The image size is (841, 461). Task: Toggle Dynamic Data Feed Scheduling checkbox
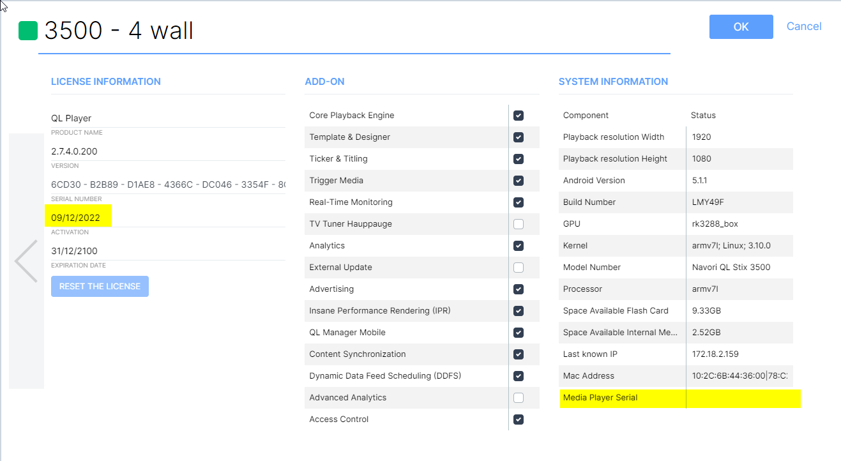519,376
